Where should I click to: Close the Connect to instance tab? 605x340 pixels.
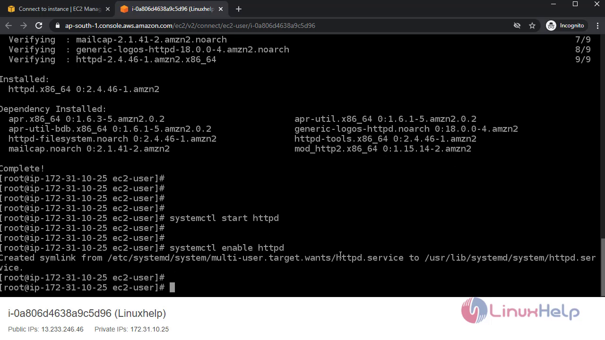107,9
